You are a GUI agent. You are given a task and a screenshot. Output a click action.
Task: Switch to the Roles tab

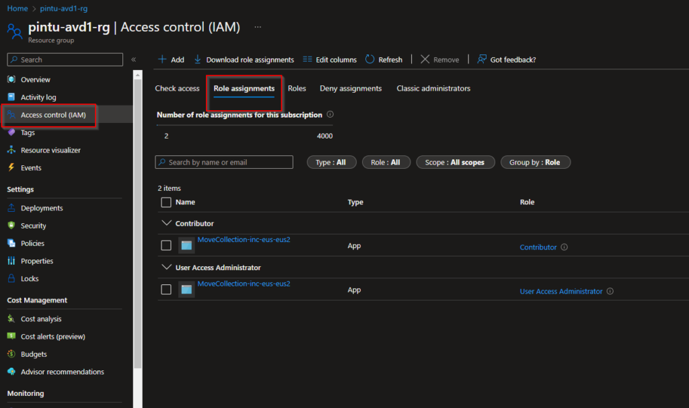(x=297, y=88)
